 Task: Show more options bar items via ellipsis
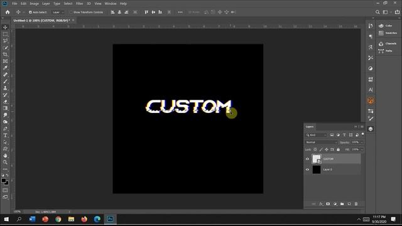[180, 12]
